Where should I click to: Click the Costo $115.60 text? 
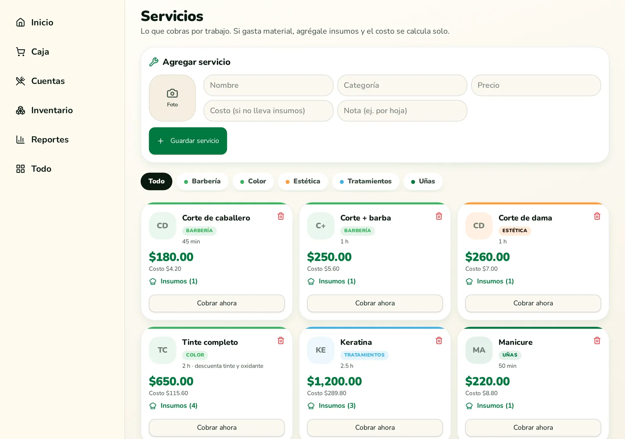click(168, 393)
